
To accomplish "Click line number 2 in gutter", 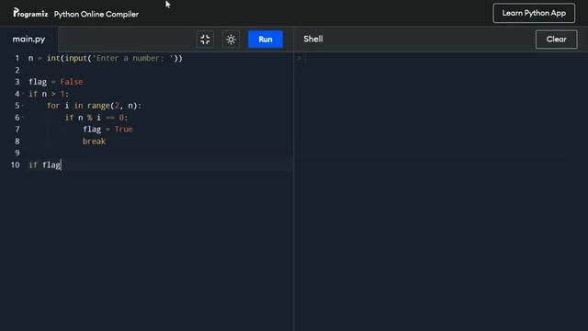I will click(17, 70).
